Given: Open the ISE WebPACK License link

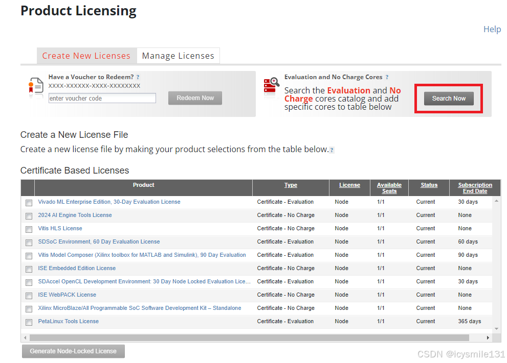Looking at the screenshot, I should [67, 295].
